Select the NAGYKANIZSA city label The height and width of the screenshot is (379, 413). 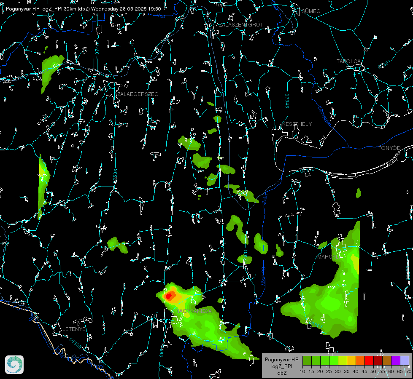click(x=194, y=311)
